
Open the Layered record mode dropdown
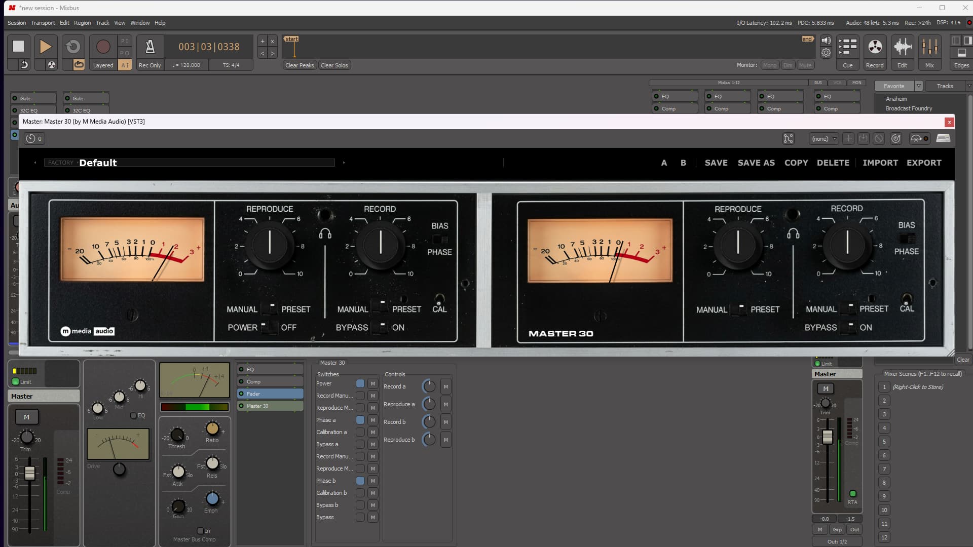click(x=103, y=65)
